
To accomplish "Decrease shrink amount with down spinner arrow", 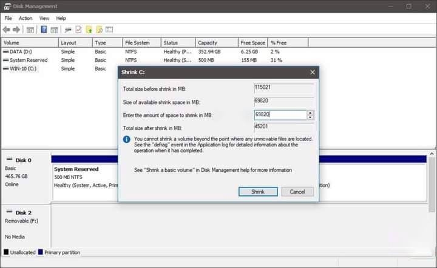I will (310, 117).
